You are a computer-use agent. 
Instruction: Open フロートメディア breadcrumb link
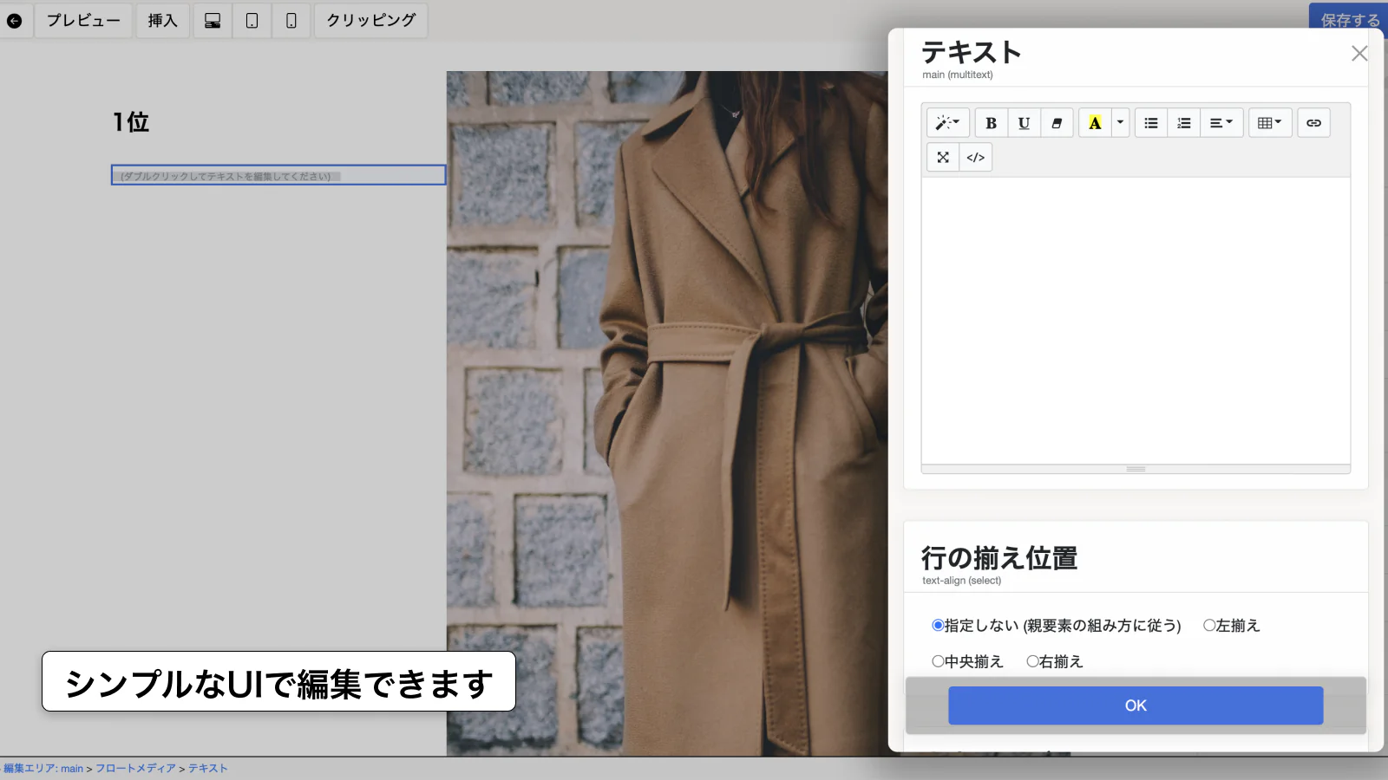pyautogui.click(x=135, y=769)
